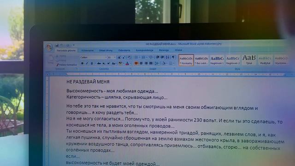Viewport: 295px width, 166px height.
Task: Click the shading paint bucket icon
Action: click(x=164, y=64)
